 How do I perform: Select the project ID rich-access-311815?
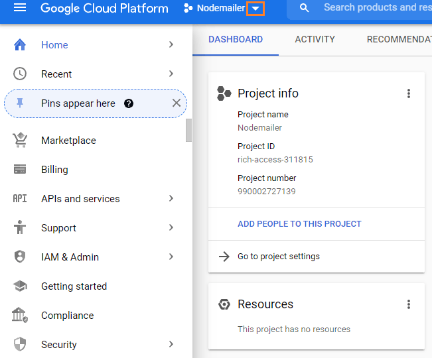click(275, 160)
